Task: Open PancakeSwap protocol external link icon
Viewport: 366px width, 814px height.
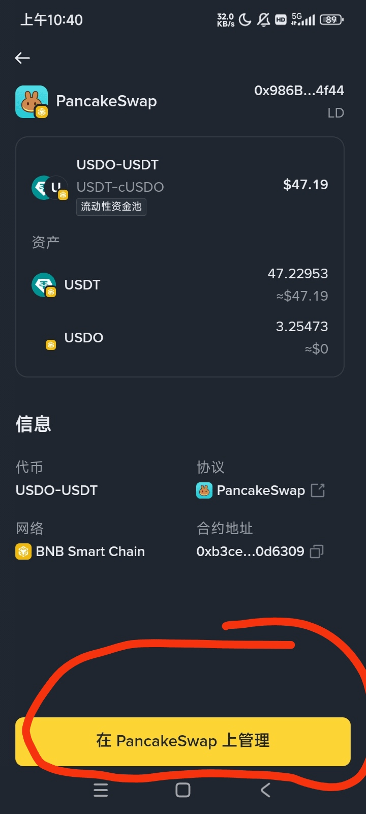Action: point(318,490)
